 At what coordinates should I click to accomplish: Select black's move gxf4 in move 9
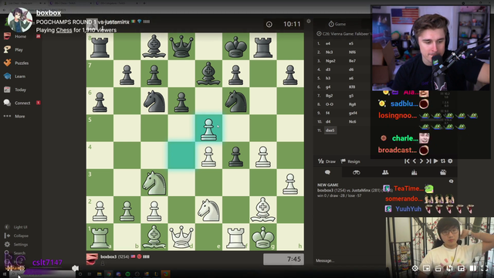tap(353, 113)
